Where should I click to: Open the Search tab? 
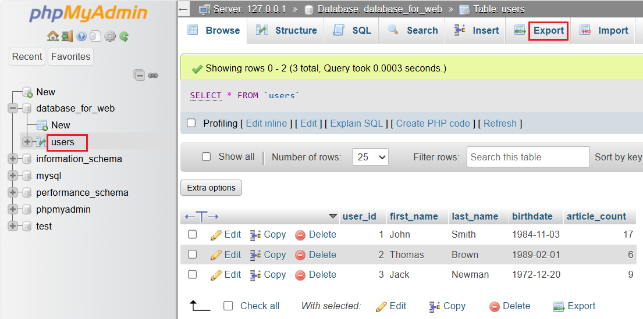coord(412,31)
